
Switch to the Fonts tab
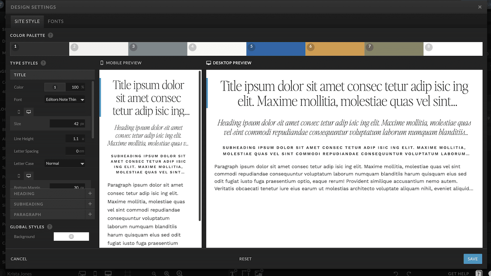click(x=56, y=21)
